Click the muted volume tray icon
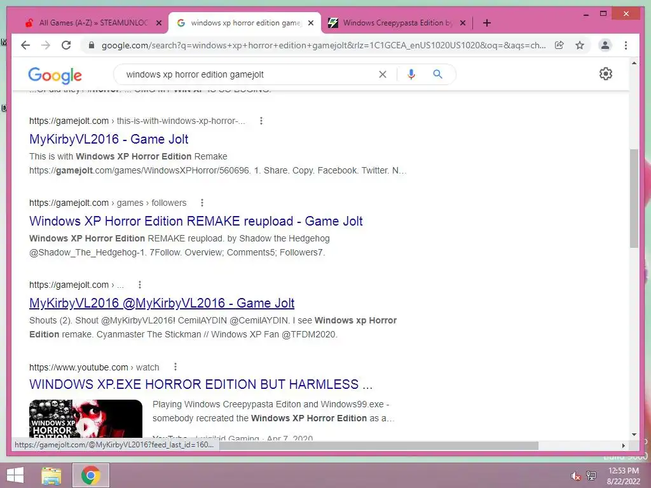Image resolution: width=651 pixels, height=488 pixels. (x=575, y=476)
